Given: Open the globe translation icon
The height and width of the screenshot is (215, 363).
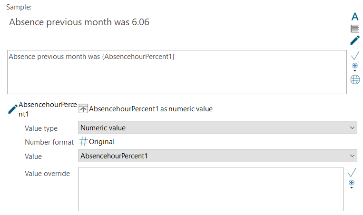Looking at the screenshot, I should (355, 79).
